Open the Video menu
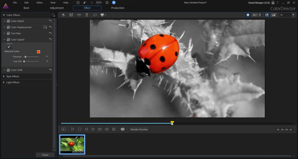This screenshot has width=298, height=159. click(x=39, y=2)
